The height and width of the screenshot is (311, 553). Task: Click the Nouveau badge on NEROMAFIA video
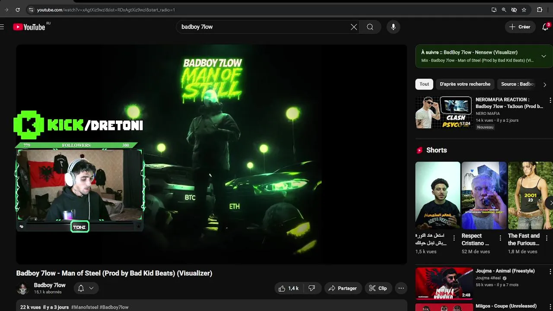pos(485,127)
